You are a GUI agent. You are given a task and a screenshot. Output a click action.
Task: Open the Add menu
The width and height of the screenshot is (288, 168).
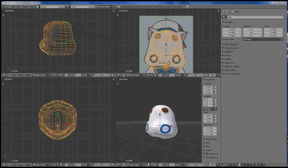click(18, 7)
